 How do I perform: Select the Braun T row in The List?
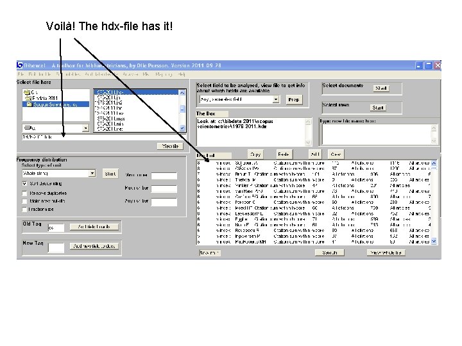[314, 174]
